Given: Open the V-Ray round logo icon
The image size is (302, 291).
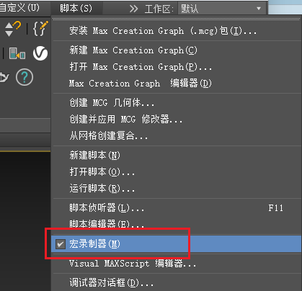Looking at the screenshot, I should click(x=40, y=53).
